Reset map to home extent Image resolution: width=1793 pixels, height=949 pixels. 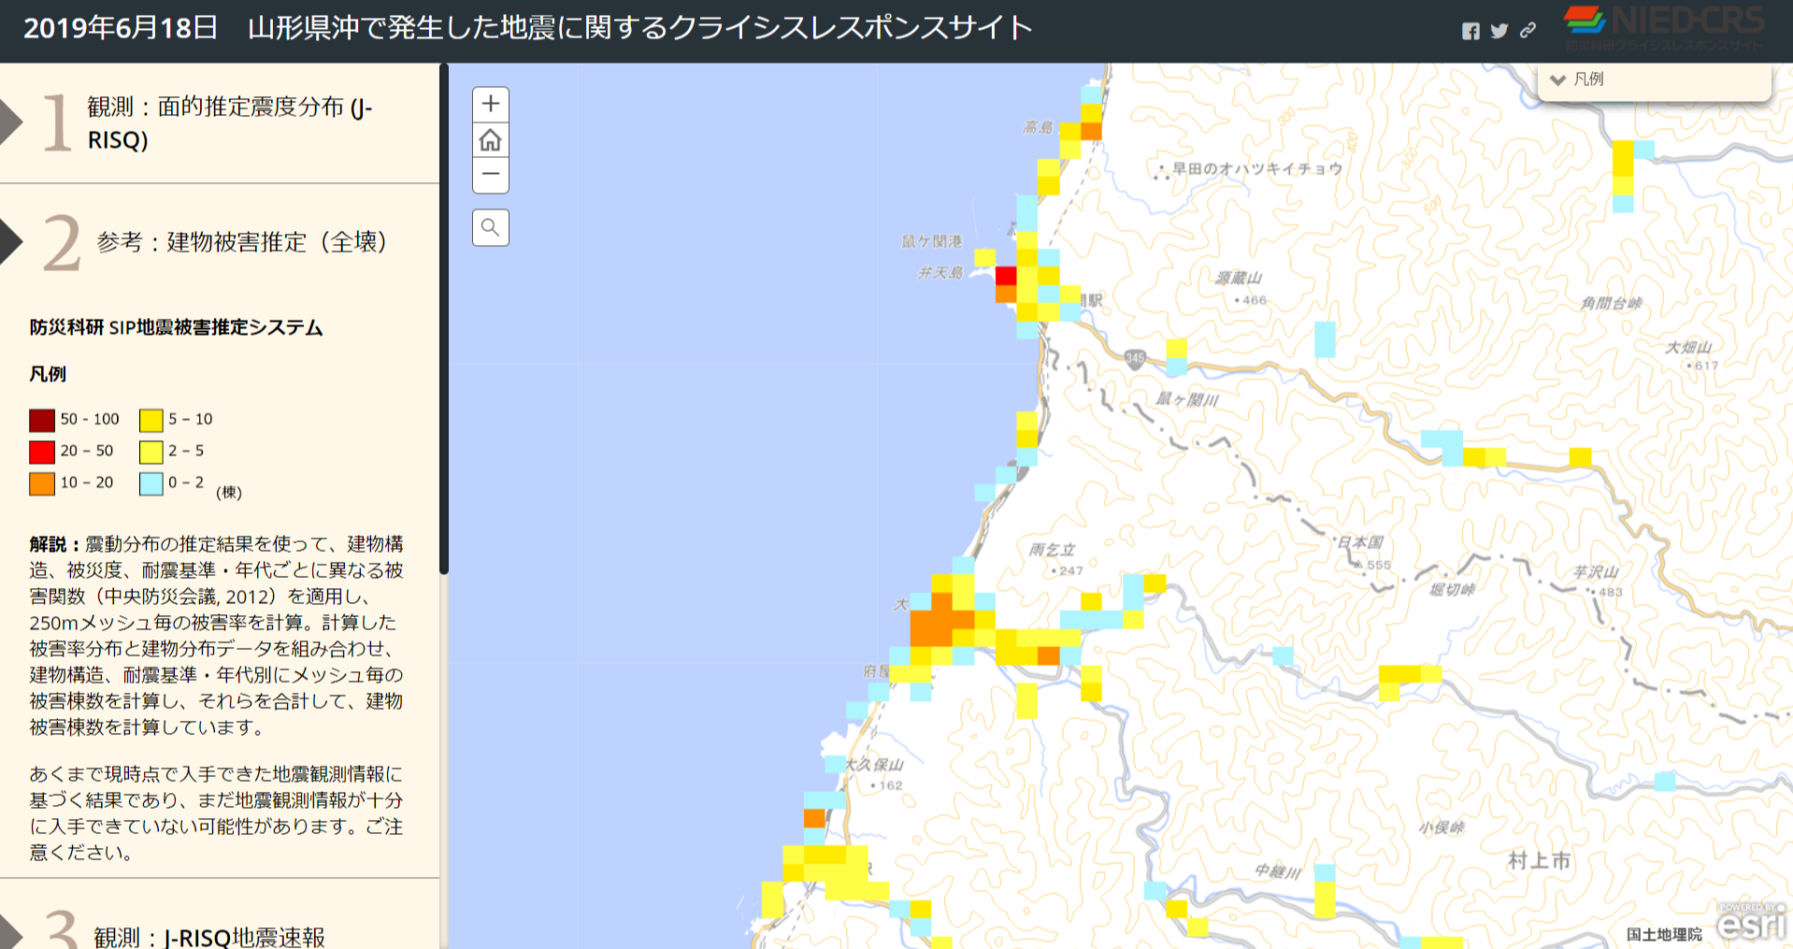click(x=490, y=140)
